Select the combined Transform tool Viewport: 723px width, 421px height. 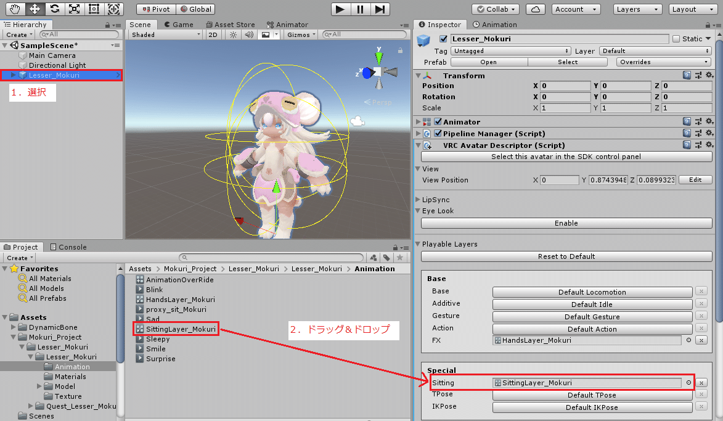click(x=113, y=9)
